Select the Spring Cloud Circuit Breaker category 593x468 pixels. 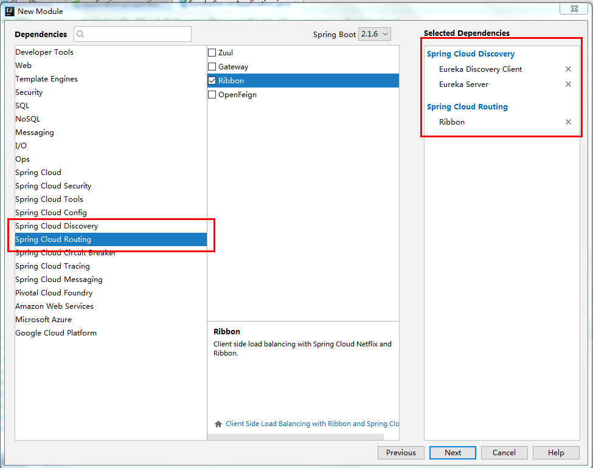[x=111, y=252]
